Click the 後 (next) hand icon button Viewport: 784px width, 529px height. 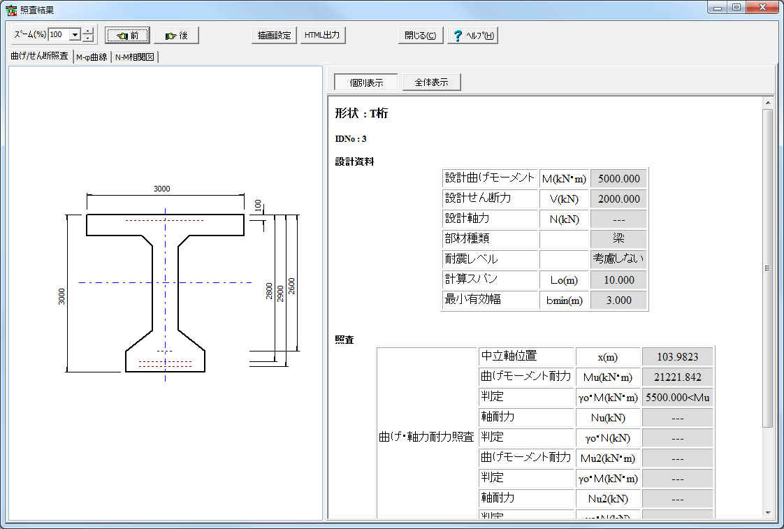pyautogui.click(x=176, y=36)
